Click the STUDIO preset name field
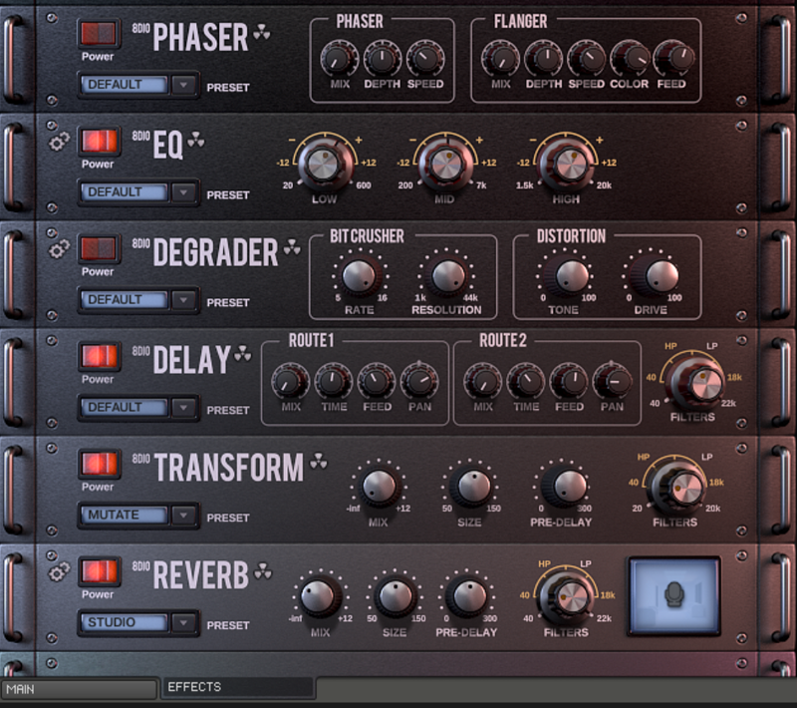The width and height of the screenshot is (797, 708). 125,622
